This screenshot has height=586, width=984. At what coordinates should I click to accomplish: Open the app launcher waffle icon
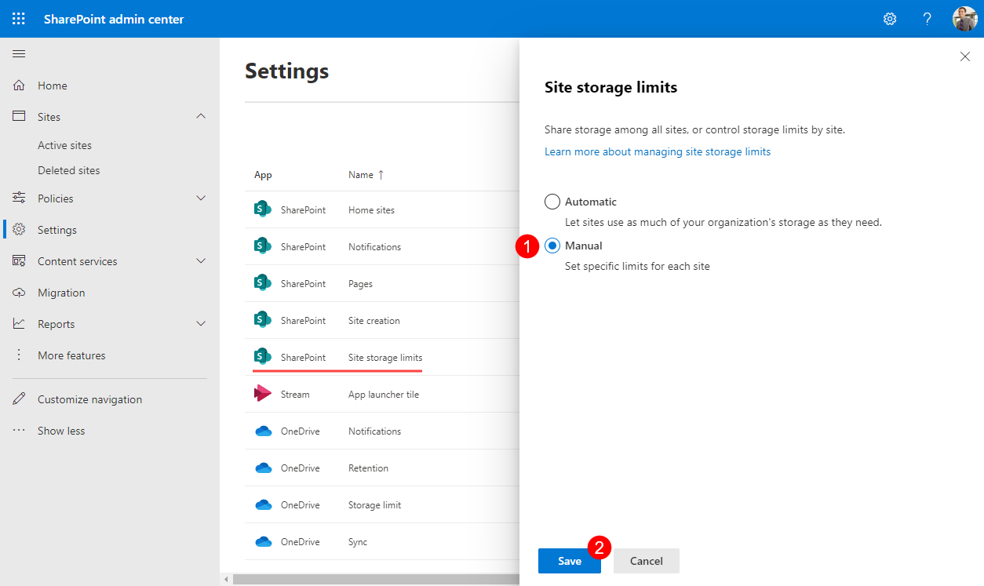click(x=18, y=18)
